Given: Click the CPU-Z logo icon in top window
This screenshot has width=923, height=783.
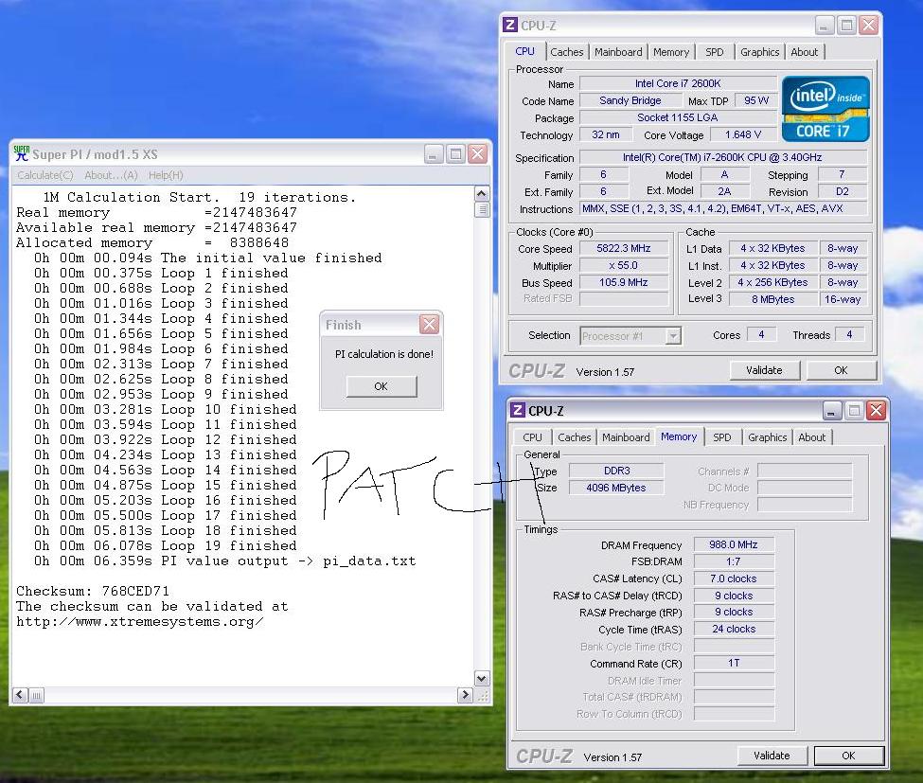Looking at the screenshot, I should (x=510, y=26).
